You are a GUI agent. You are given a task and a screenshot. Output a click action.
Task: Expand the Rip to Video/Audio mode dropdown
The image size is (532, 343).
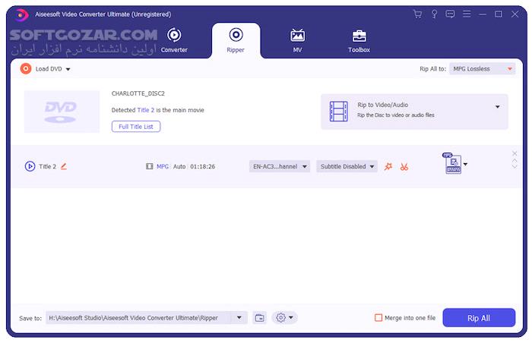click(497, 107)
